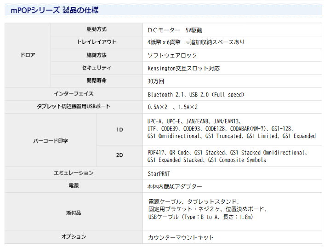Select the カウンターマウントキット option value

coord(181,237)
